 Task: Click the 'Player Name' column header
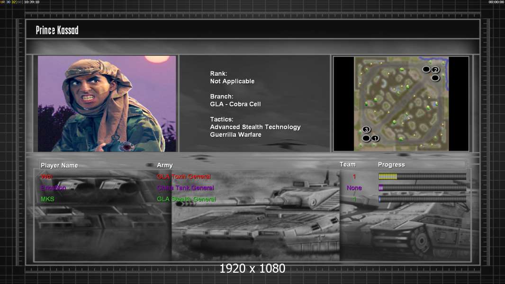59,165
